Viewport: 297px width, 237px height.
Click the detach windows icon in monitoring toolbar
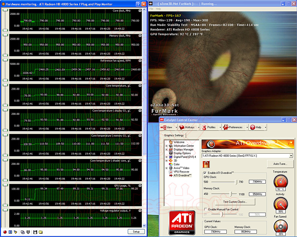pos(23,232)
